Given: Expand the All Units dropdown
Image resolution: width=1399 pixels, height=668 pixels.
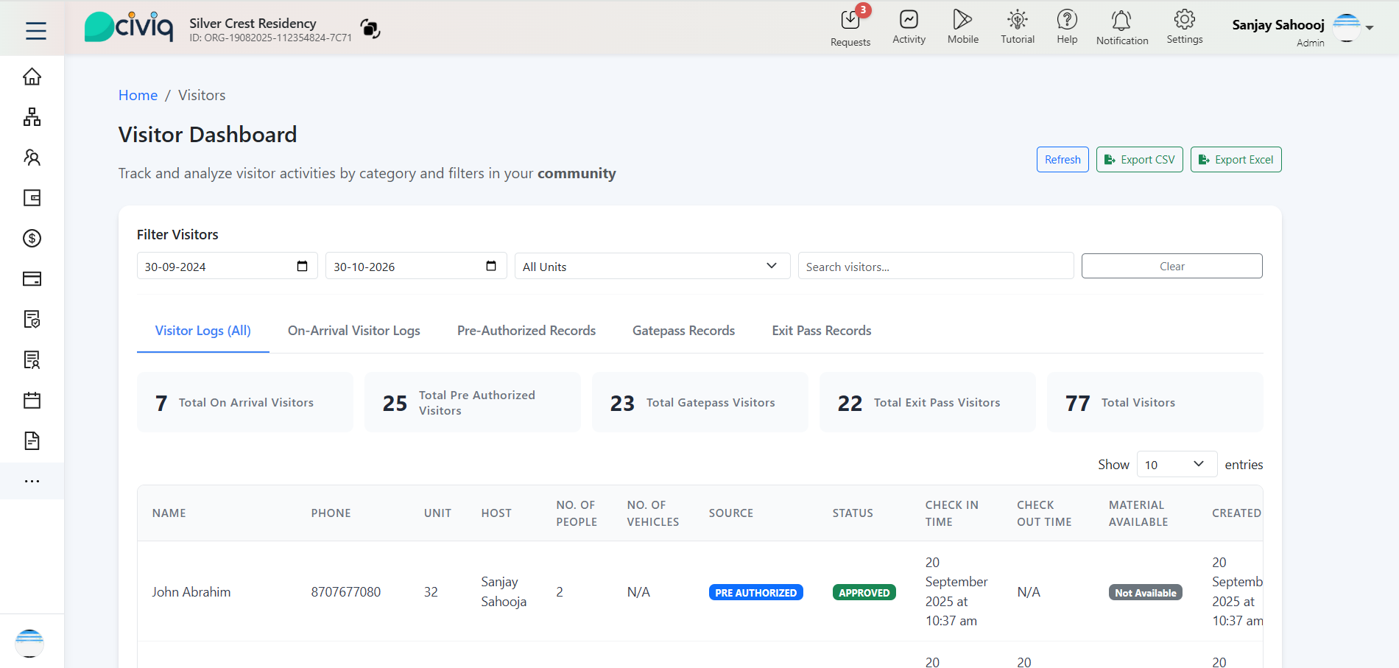Looking at the screenshot, I should pyautogui.click(x=652, y=267).
